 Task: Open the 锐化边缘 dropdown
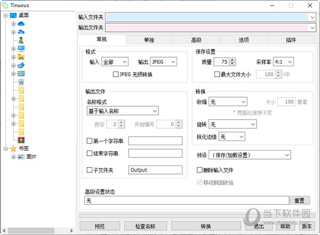tap(232, 137)
